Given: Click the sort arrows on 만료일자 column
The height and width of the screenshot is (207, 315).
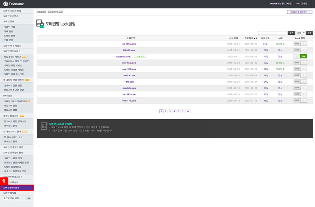Looking at the screenshot, I should [255, 38].
